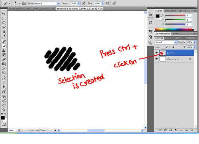Add a layer mask

point(171,130)
